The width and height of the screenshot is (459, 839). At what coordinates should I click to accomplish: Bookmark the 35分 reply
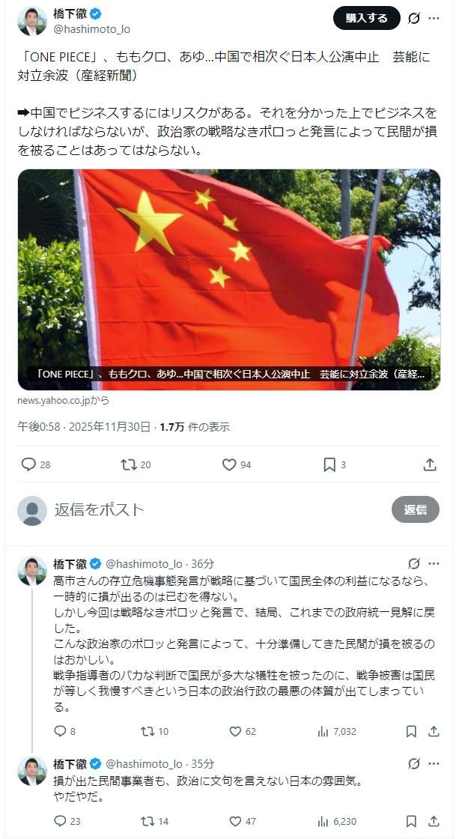pos(411,821)
